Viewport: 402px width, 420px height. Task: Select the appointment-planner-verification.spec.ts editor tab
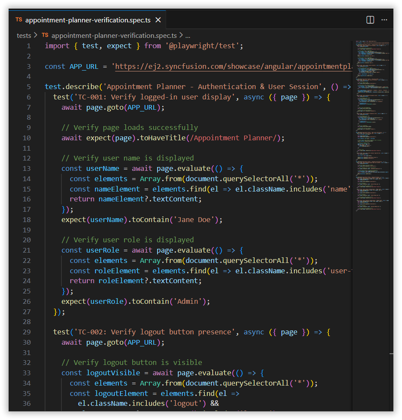(x=87, y=20)
